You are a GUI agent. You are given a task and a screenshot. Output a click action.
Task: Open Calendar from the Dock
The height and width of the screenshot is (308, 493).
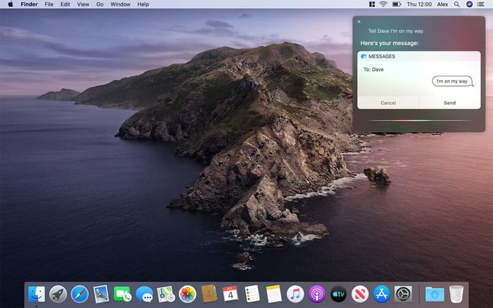(231, 294)
